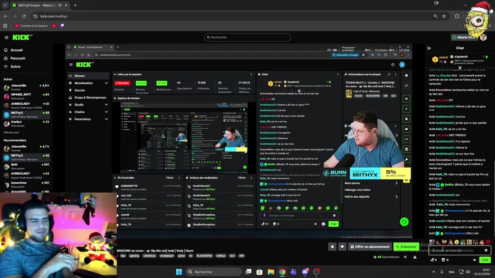This screenshot has width=495, height=278.
Task: Select Succès in the streamed dashboard menu
Action: pyautogui.click(x=88, y=90)
